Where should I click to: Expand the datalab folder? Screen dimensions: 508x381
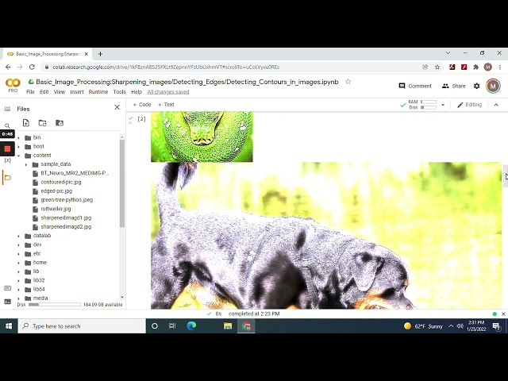(18, 236)
